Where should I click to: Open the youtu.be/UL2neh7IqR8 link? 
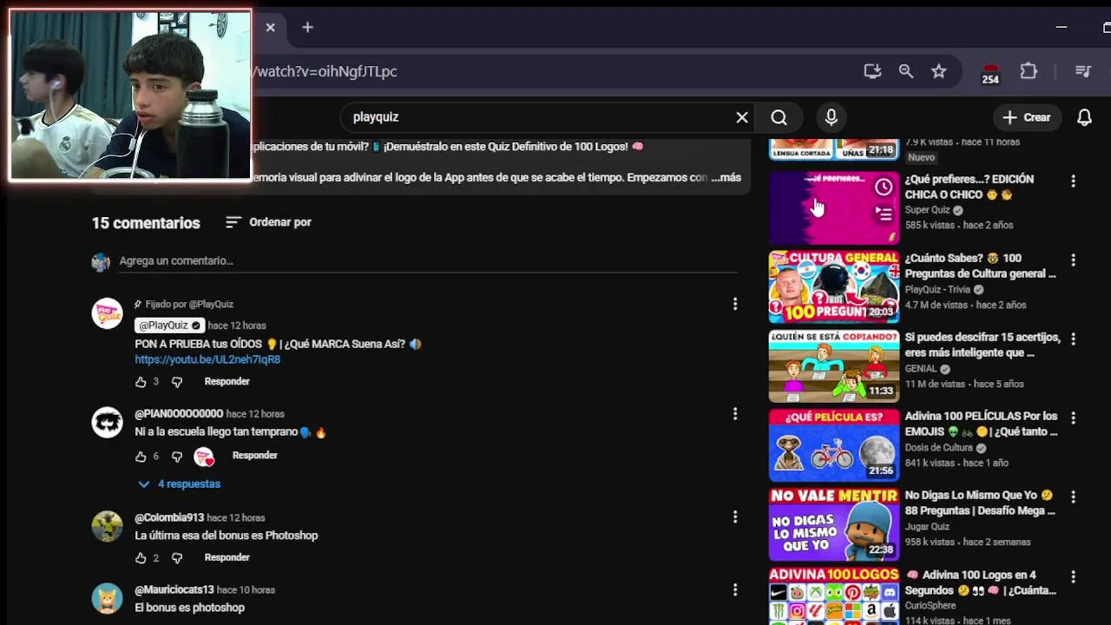207,359
